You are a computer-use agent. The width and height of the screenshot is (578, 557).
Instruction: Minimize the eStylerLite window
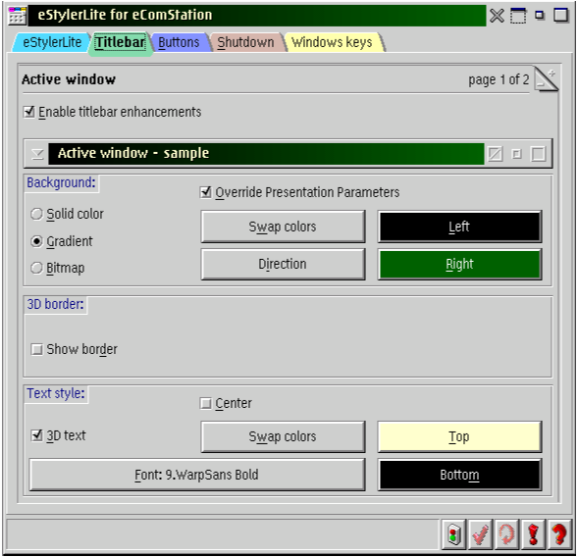coord(540,16)
